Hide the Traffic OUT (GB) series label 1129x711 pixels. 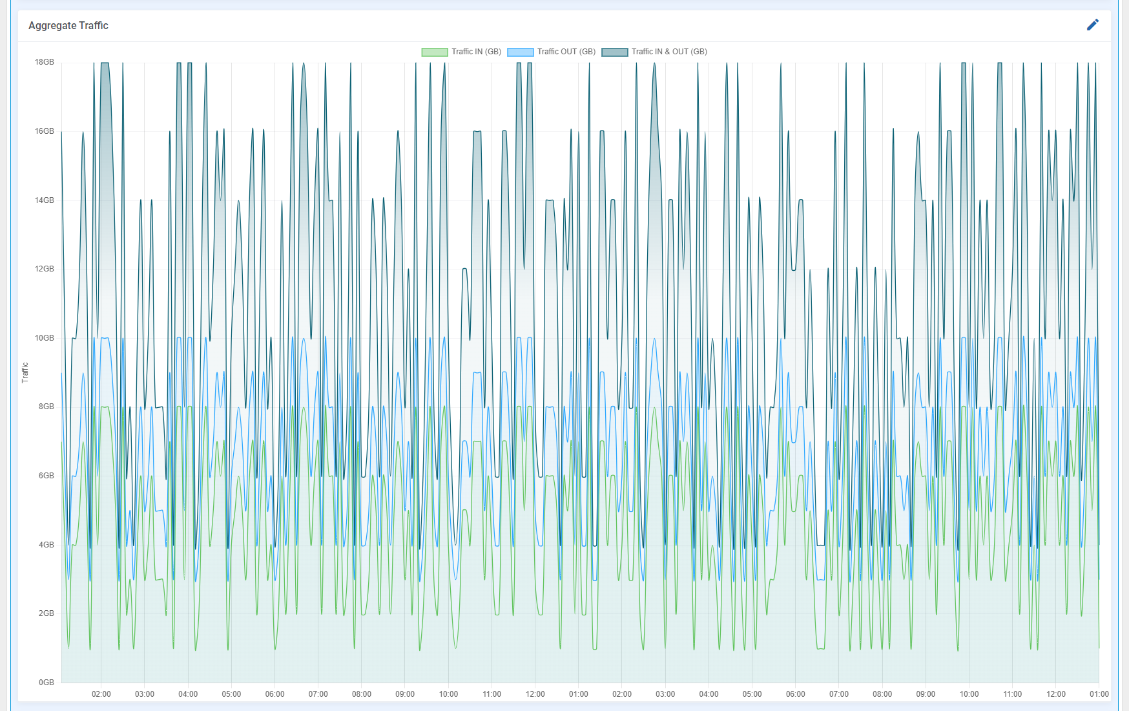click(566, 52)
